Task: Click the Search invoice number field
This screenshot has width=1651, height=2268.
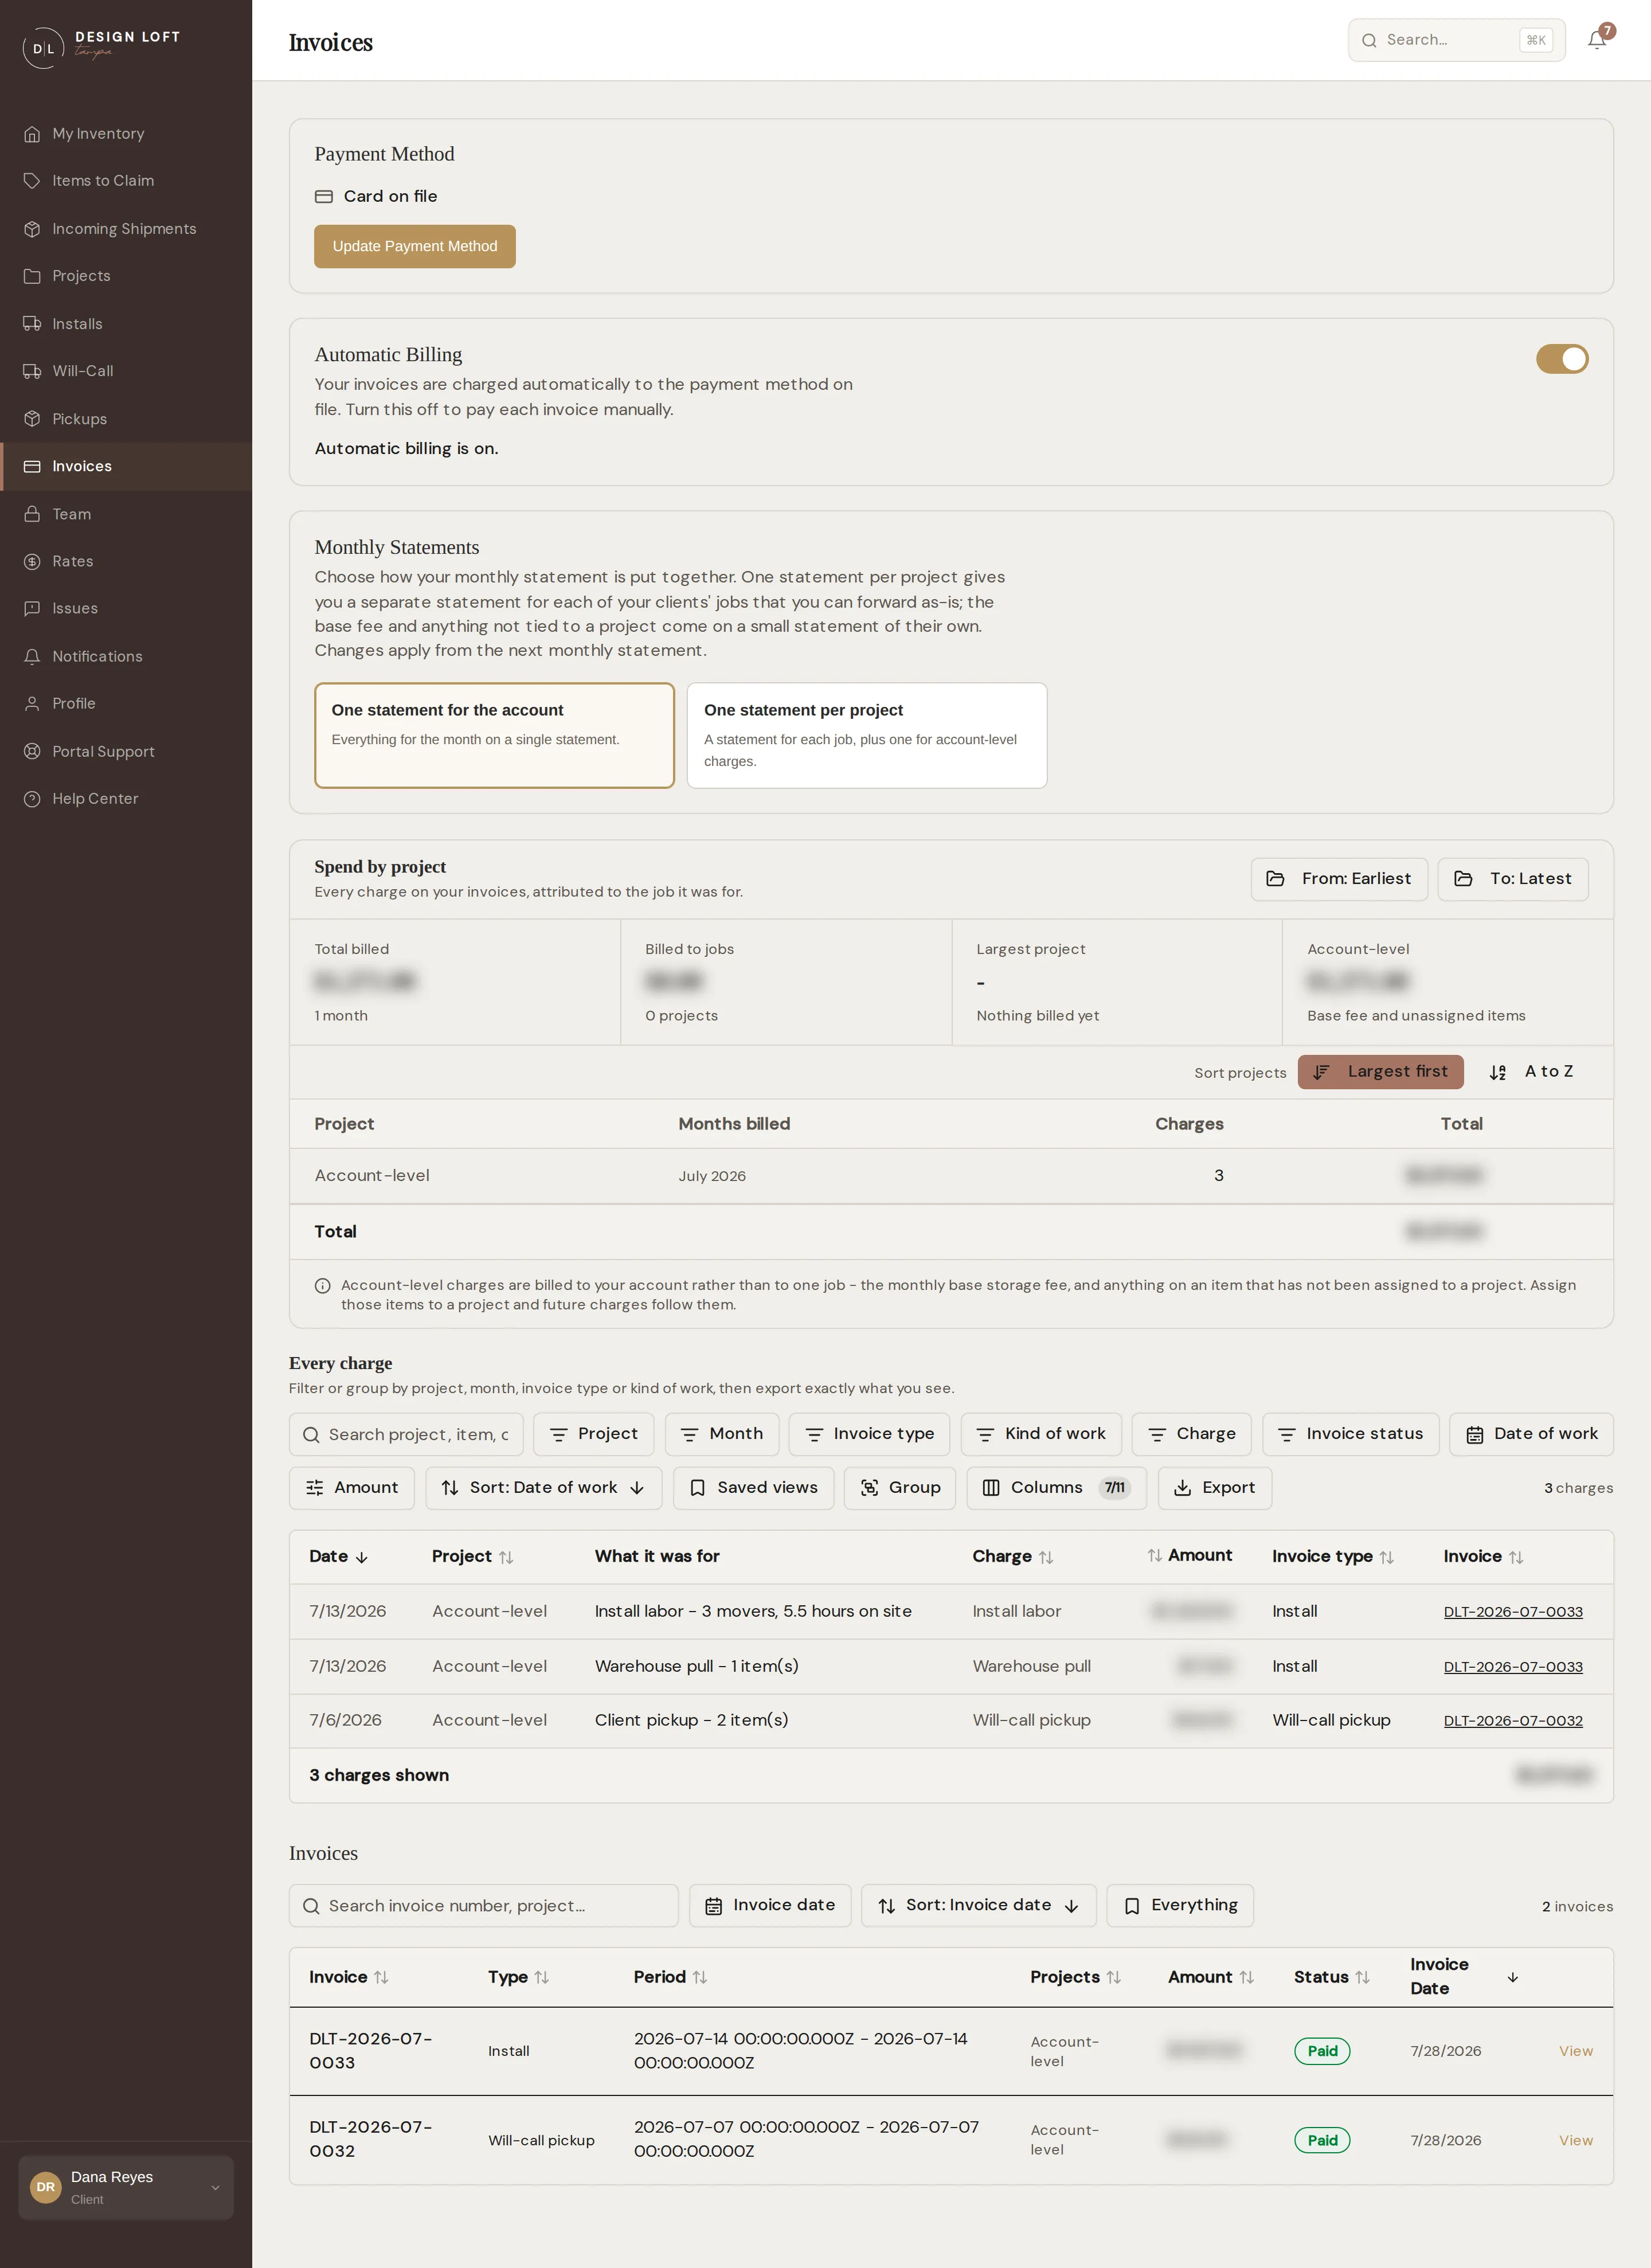Action: (483, 1906)
